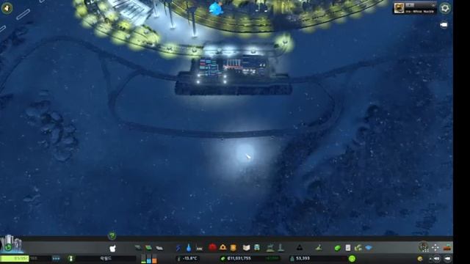
Task: Click the green question mark advisor icon
Action: point(112,236)
